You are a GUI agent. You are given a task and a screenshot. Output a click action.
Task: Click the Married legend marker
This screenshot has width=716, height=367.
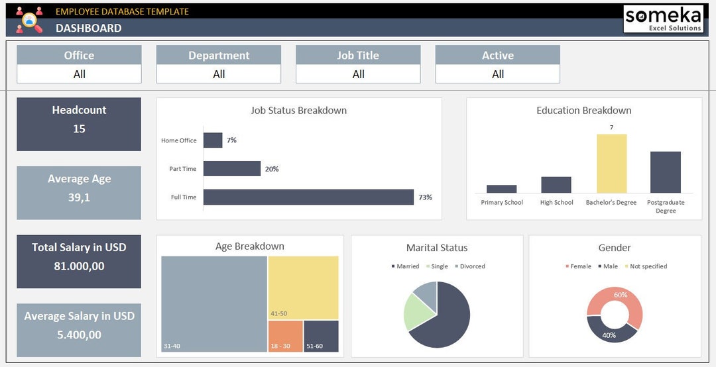[x=393, y=266]
